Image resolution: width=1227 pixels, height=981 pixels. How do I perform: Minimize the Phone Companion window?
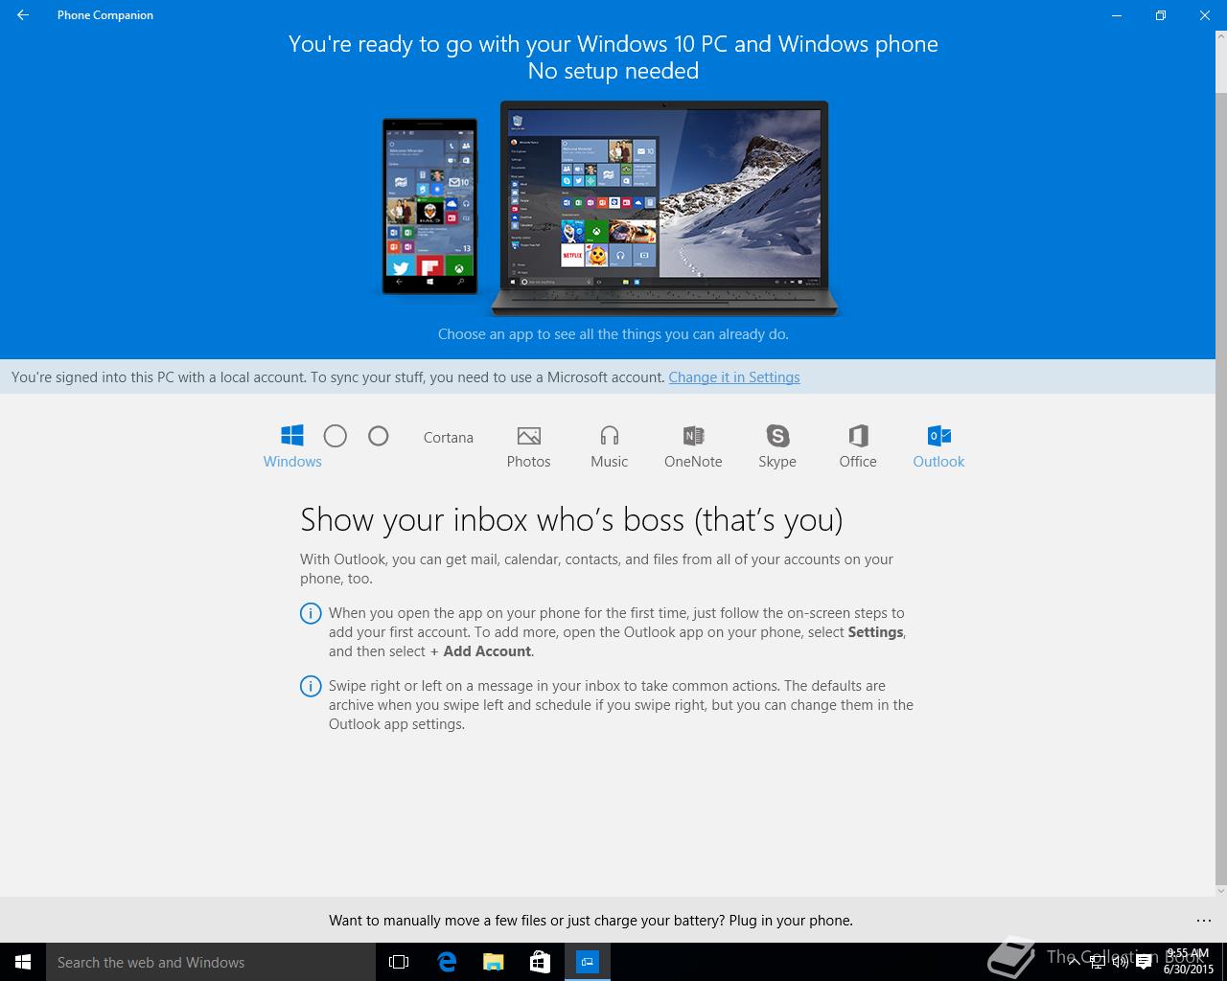[1117, 15]
